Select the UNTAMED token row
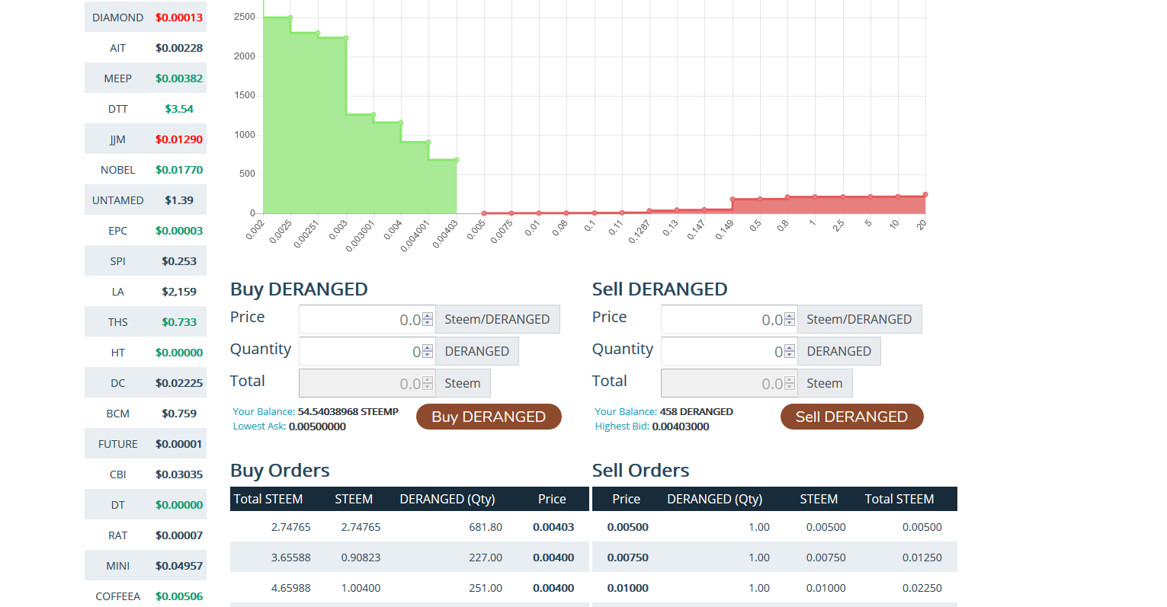This screenshot has width=1167, height=607. 146,200
